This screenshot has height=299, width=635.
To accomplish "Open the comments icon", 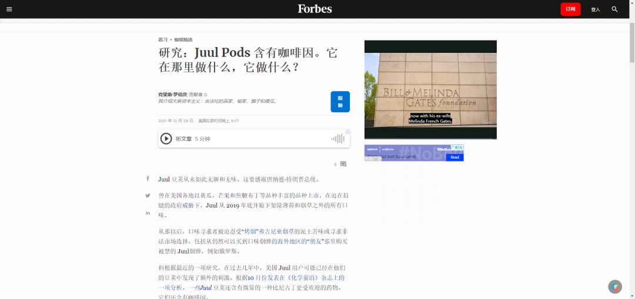I will 343,164.
